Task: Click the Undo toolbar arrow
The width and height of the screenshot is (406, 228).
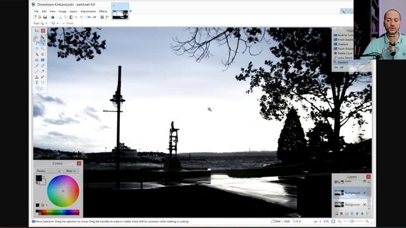Action: coord(89,17)
